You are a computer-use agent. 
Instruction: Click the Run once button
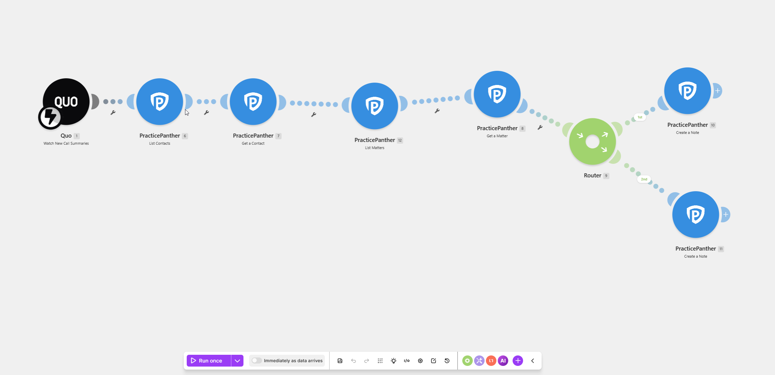click(209, 360)
